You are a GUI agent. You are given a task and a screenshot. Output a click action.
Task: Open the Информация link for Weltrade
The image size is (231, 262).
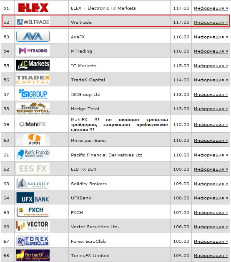211,22
